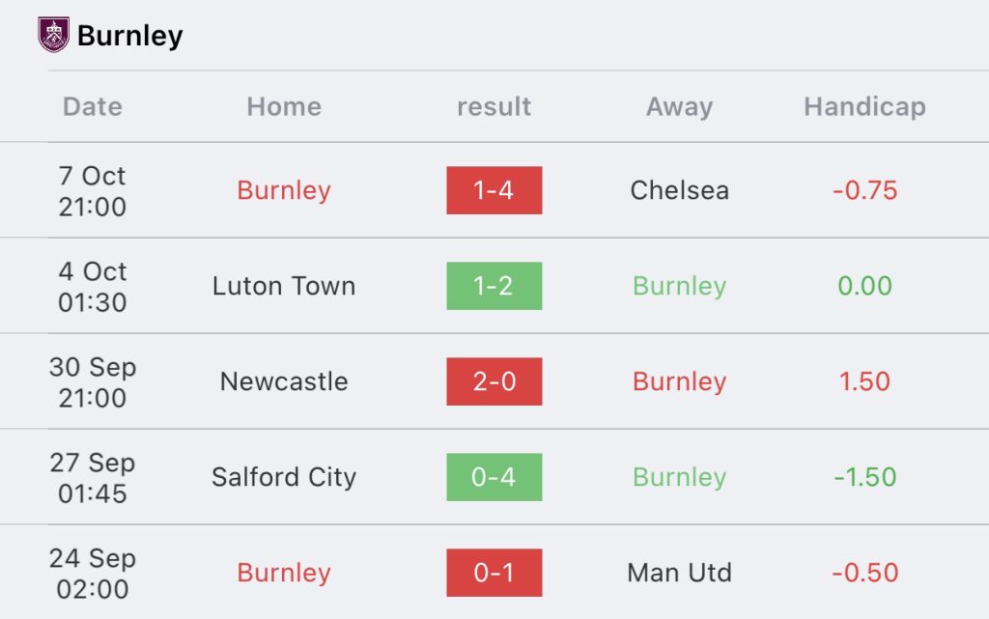Viewport: 989px width, 619px height.
Task: Click the 2-0 Newcastle result badge
Action: coord(494,381)
